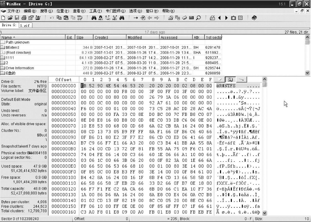This screenshot has width=311, height=222.
Task: Sort by the 1st sector column header
Action: (213, 37)
